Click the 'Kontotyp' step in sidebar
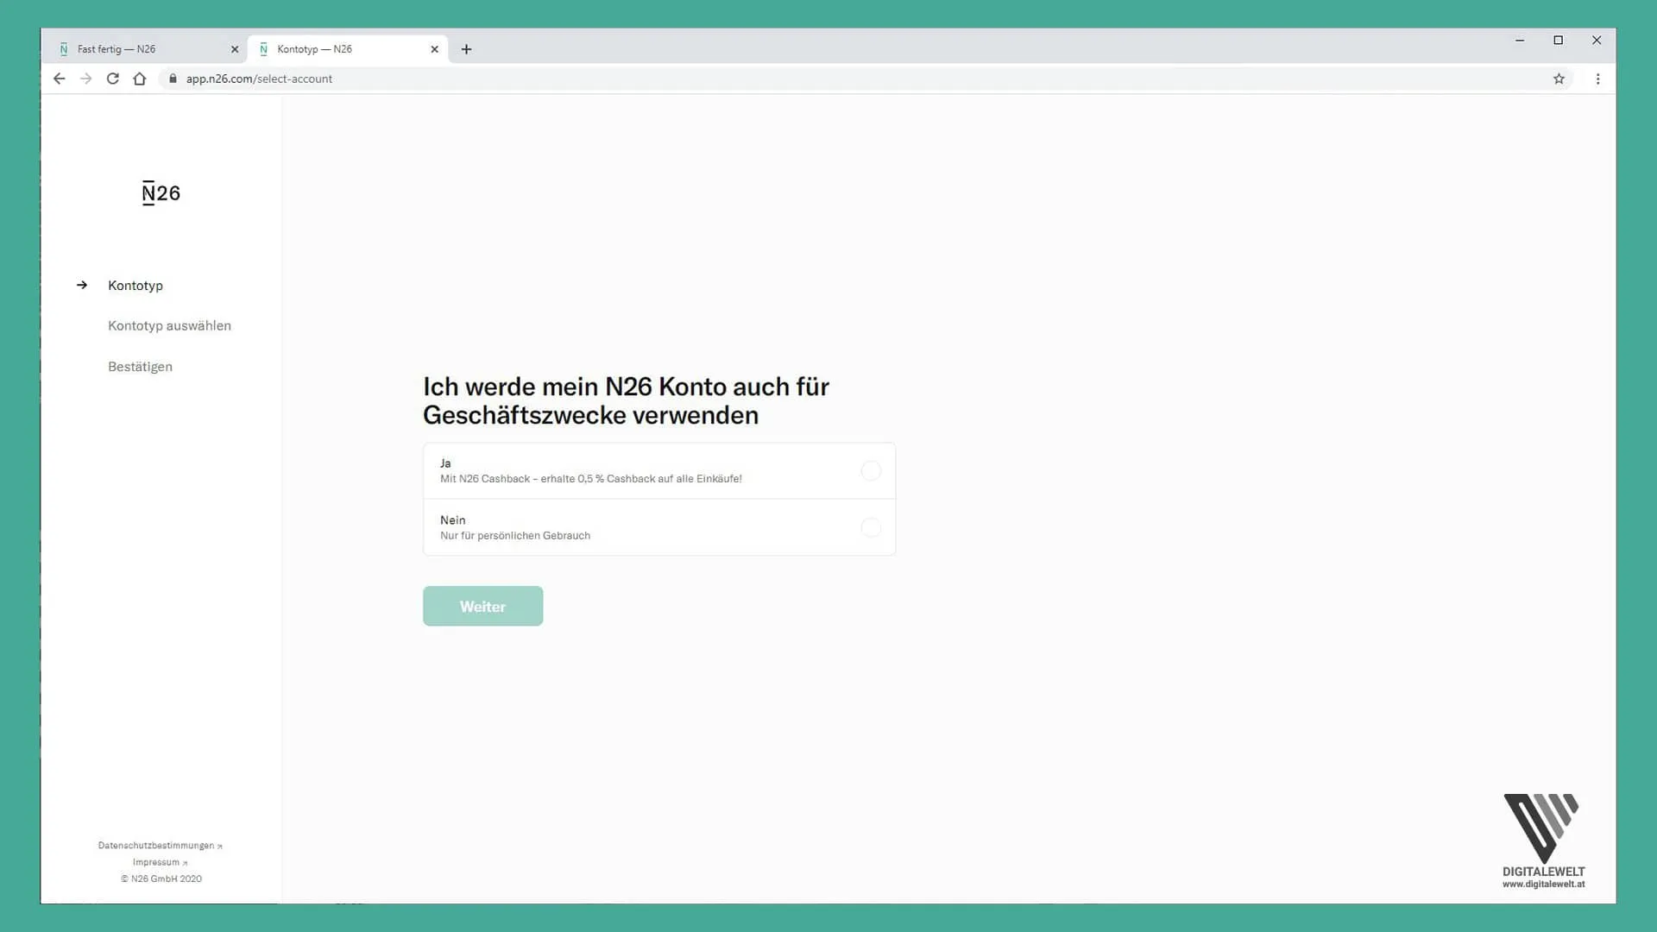This screenshot has width=1657, height=932. pyautogui.click(x=135, y=286)
